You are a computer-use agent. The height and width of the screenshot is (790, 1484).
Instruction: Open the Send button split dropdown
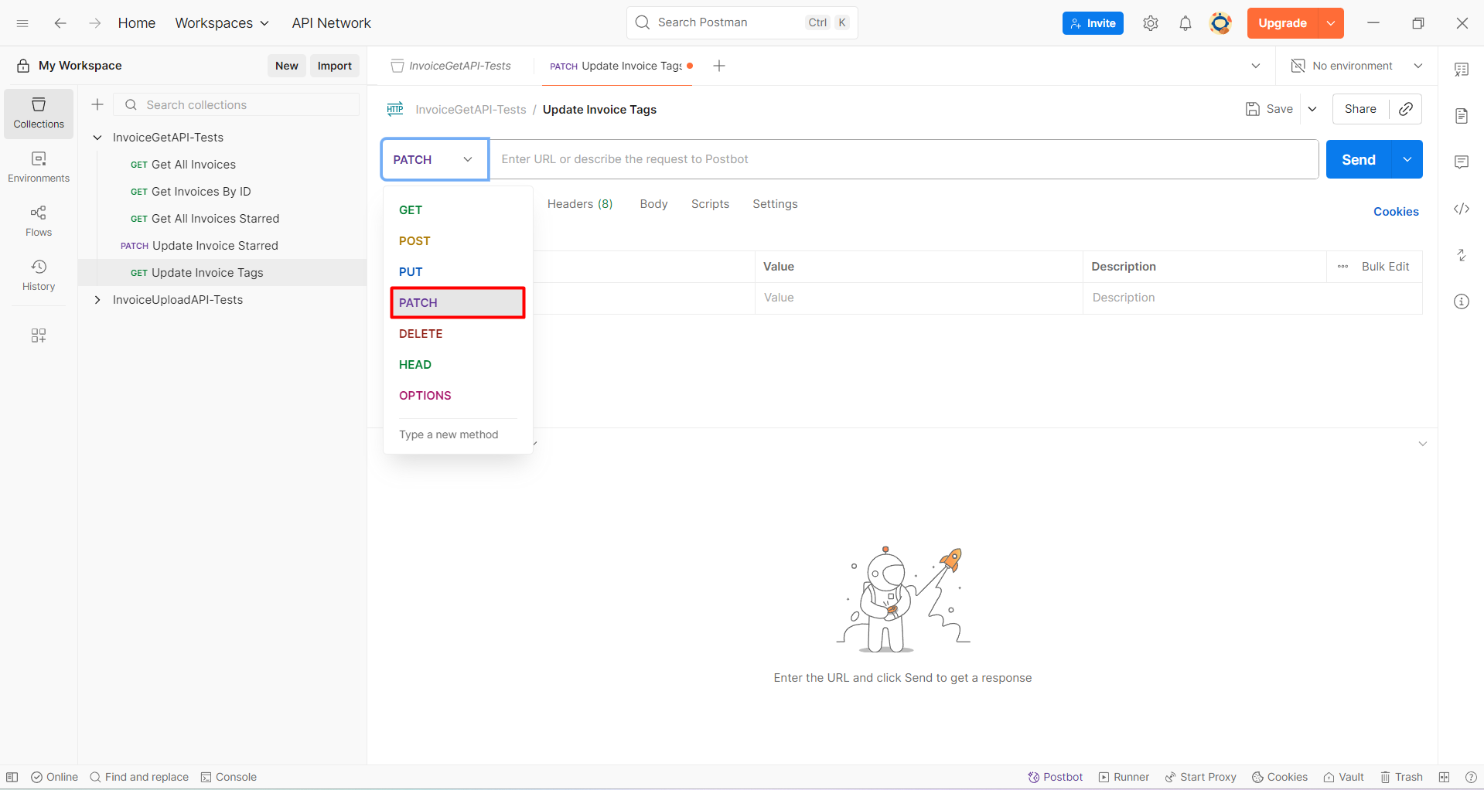click(1407, 159)
